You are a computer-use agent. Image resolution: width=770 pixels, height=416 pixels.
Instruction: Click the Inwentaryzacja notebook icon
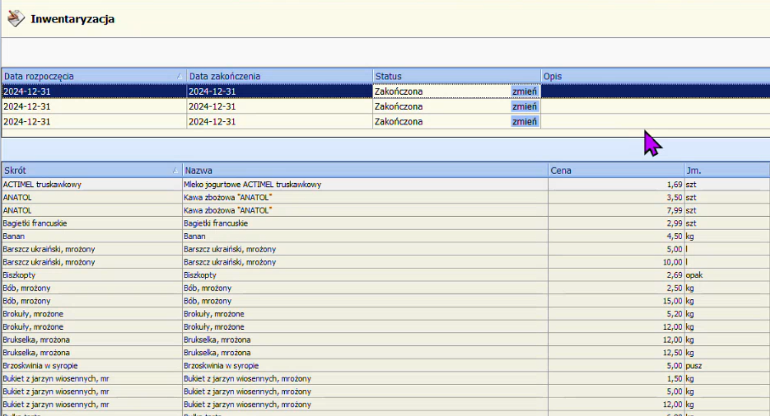[16, 19]
